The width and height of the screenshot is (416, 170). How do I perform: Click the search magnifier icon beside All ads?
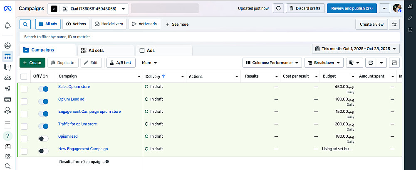(25, 24)
